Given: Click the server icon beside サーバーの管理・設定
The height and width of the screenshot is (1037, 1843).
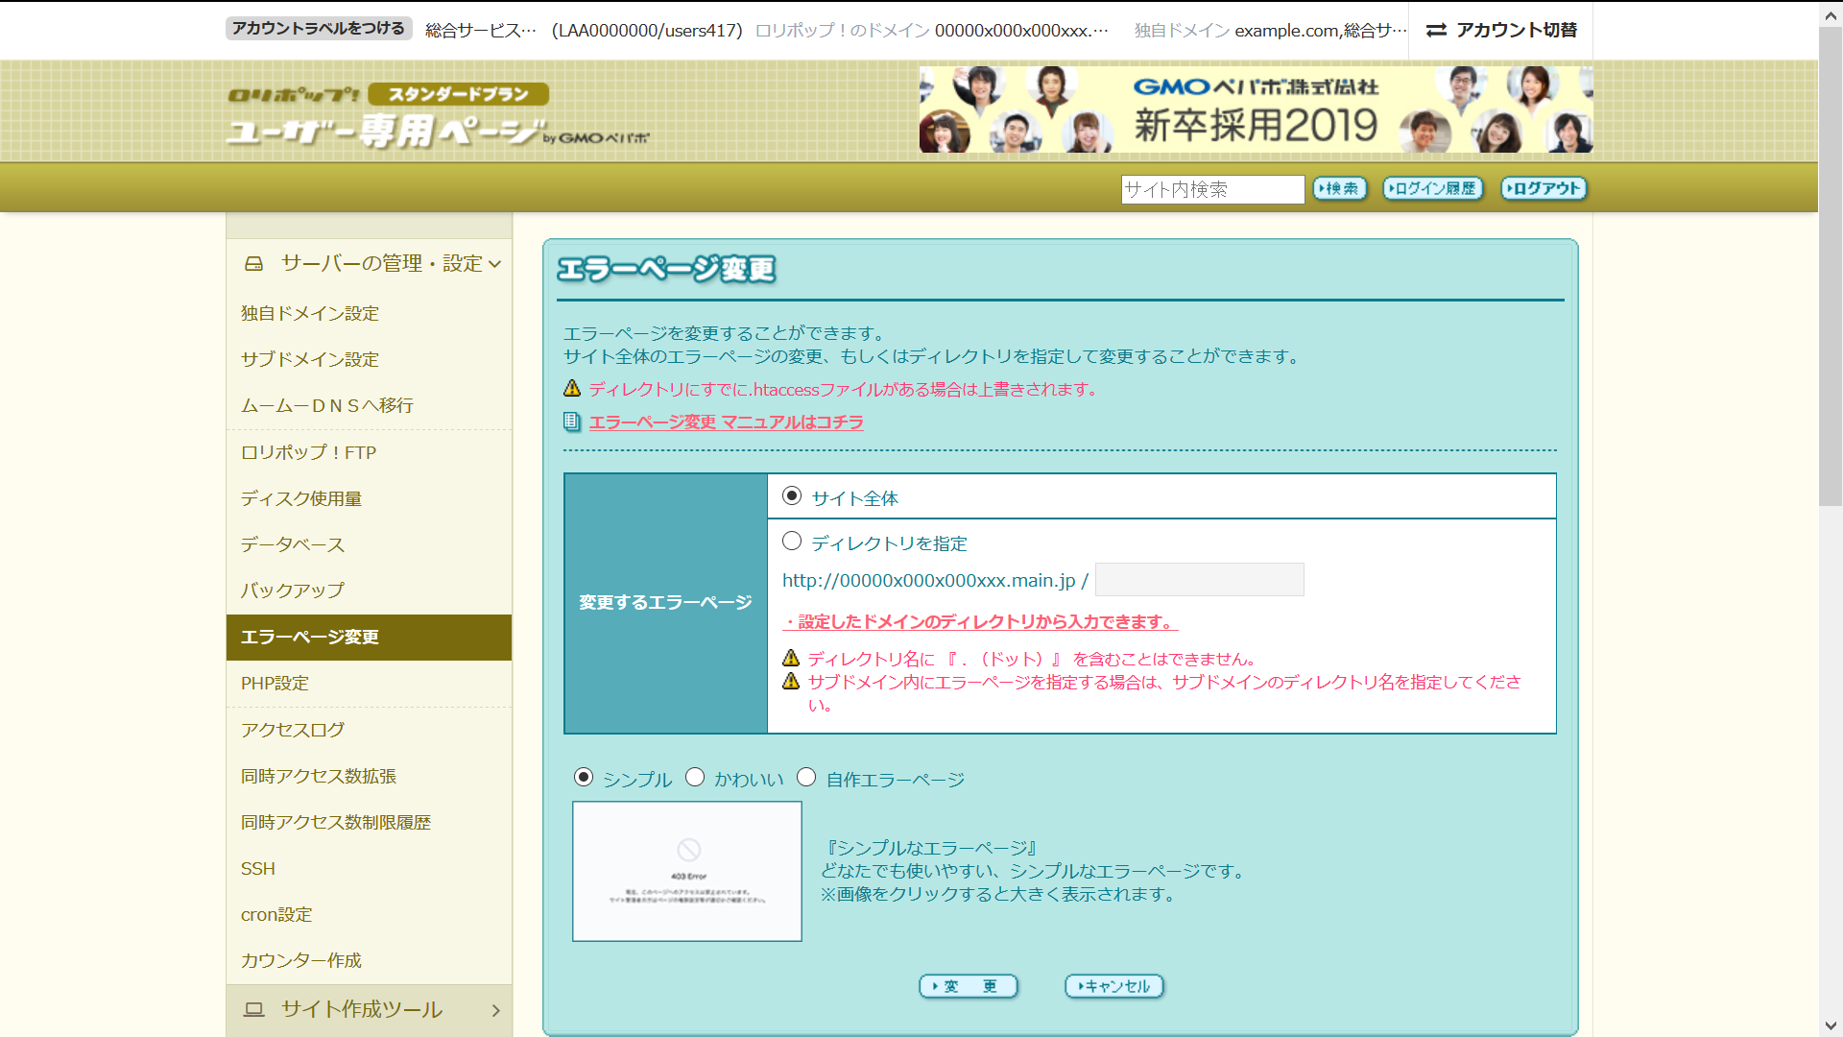Looking at the screenshot, I should tap(253, 263).
